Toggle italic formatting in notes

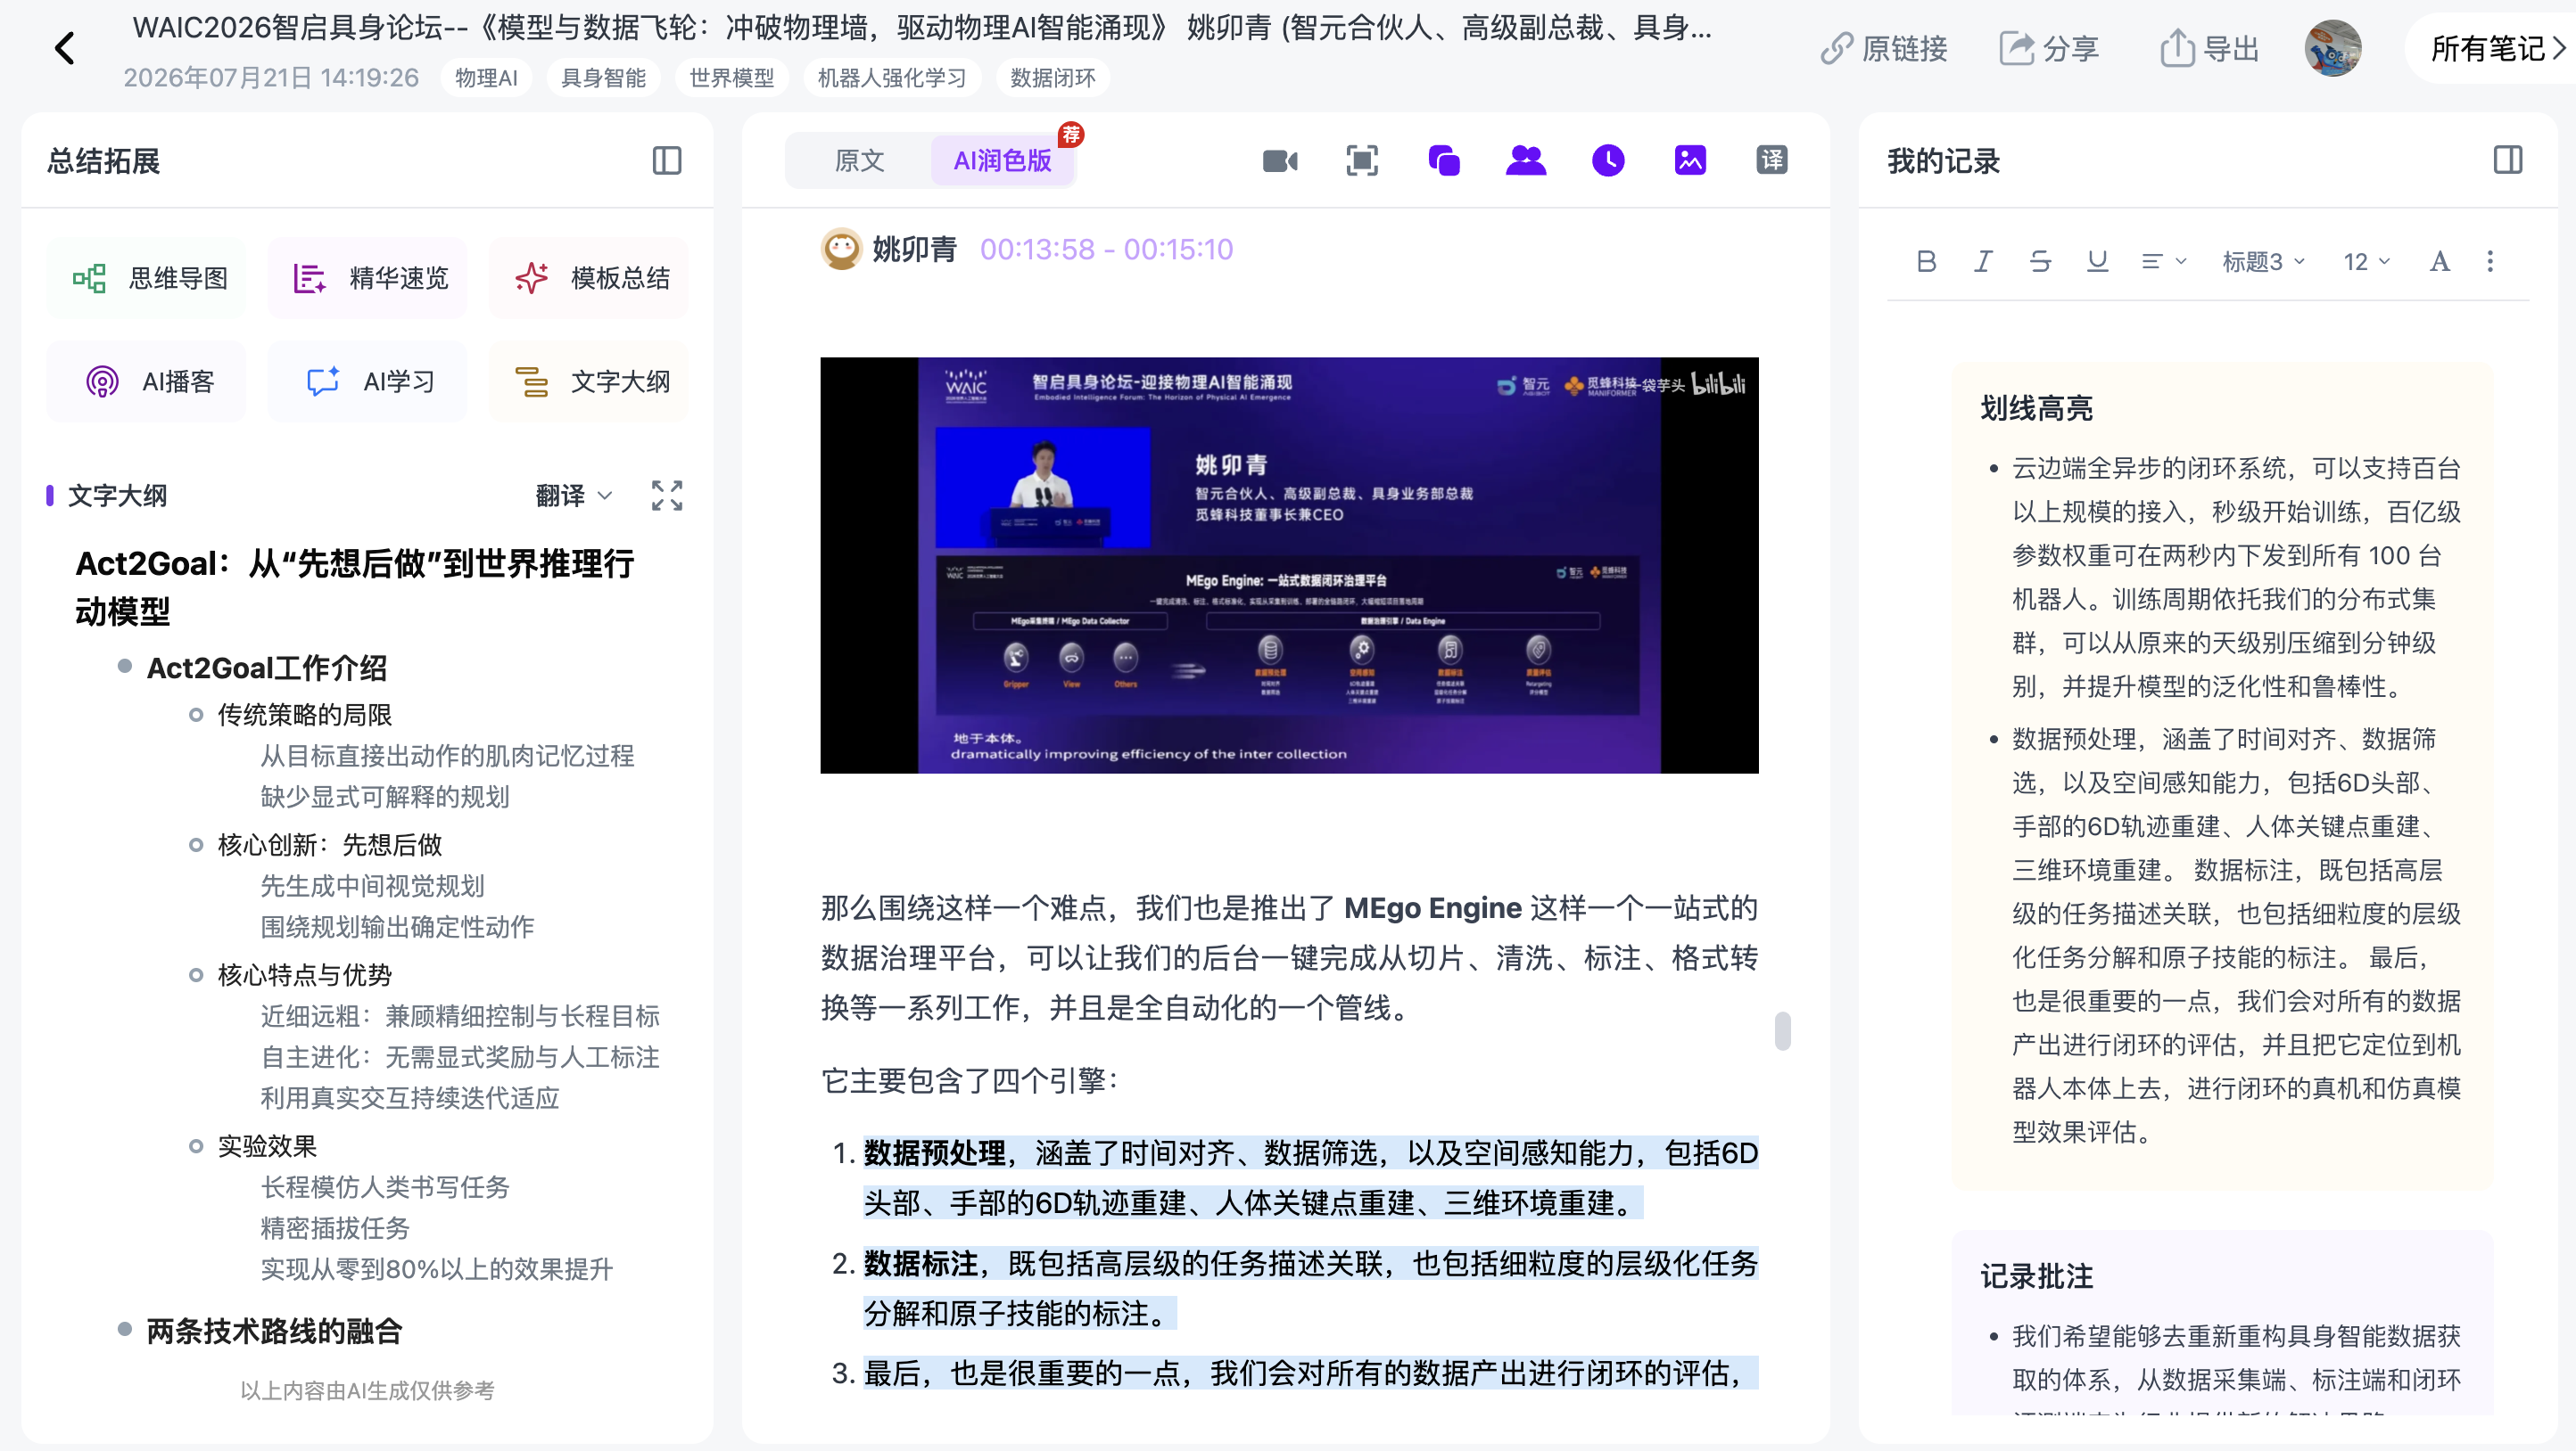(1983, 262)
